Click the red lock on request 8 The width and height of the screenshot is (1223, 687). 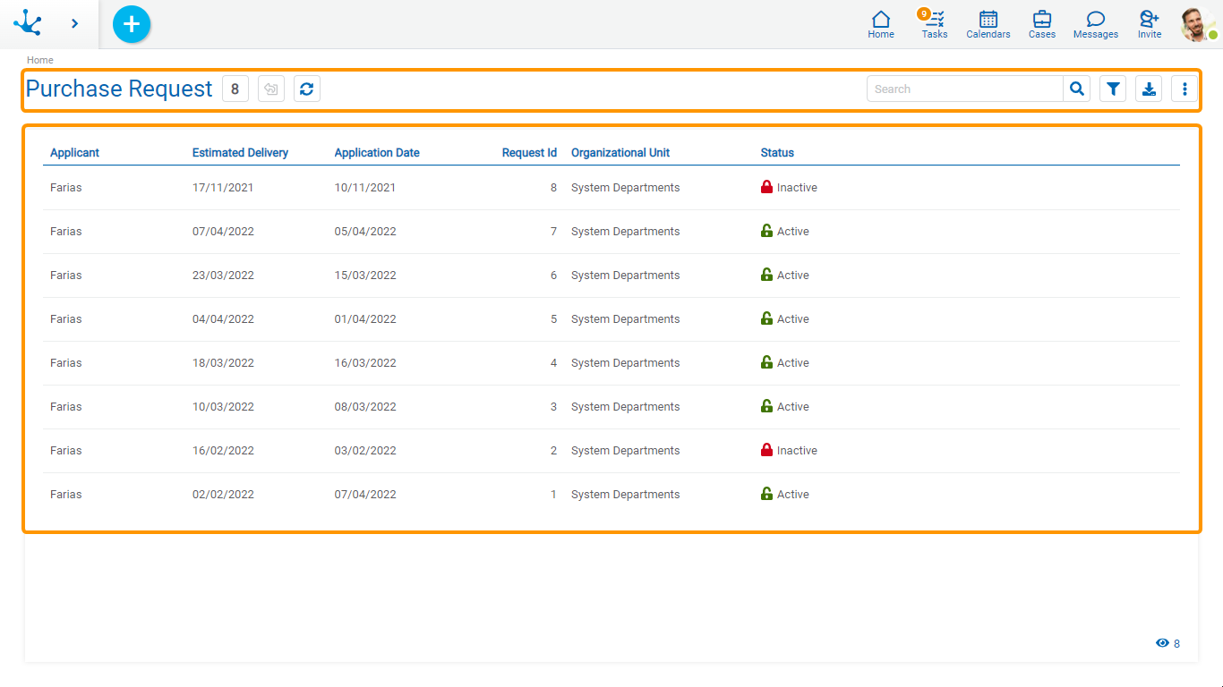tap(766, 187)
